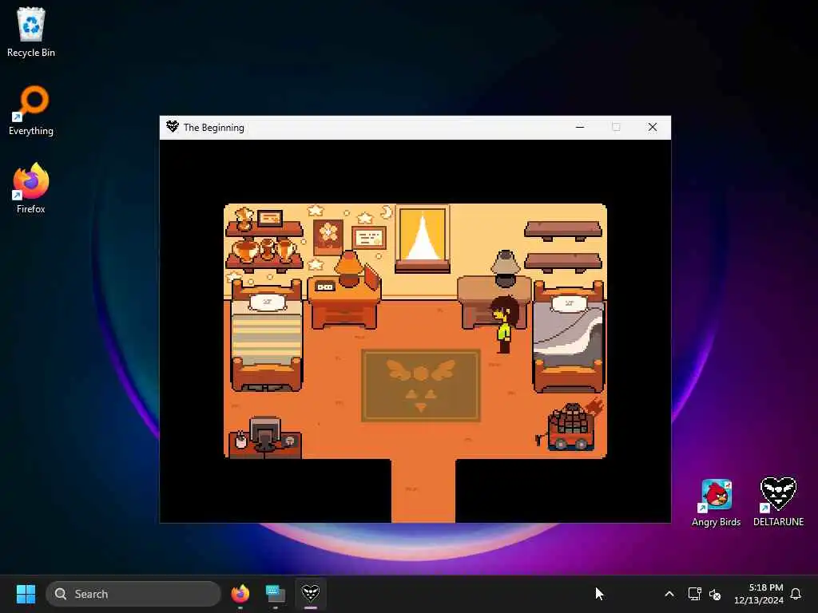Select the Everything search desktop shortcut
The width and height of the screenshot is (818, 613).
(31, 110)
